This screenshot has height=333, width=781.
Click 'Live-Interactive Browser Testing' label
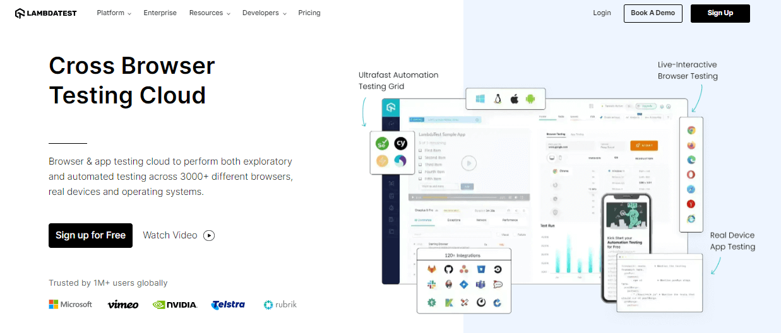688,70
